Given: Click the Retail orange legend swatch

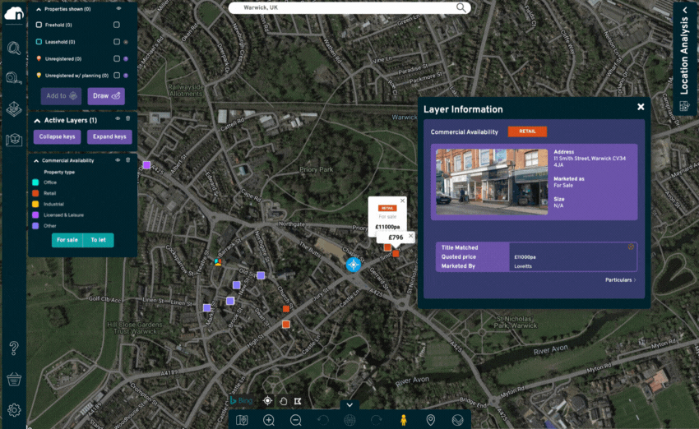Looking at the screenshot, I should tap(35, 193).
